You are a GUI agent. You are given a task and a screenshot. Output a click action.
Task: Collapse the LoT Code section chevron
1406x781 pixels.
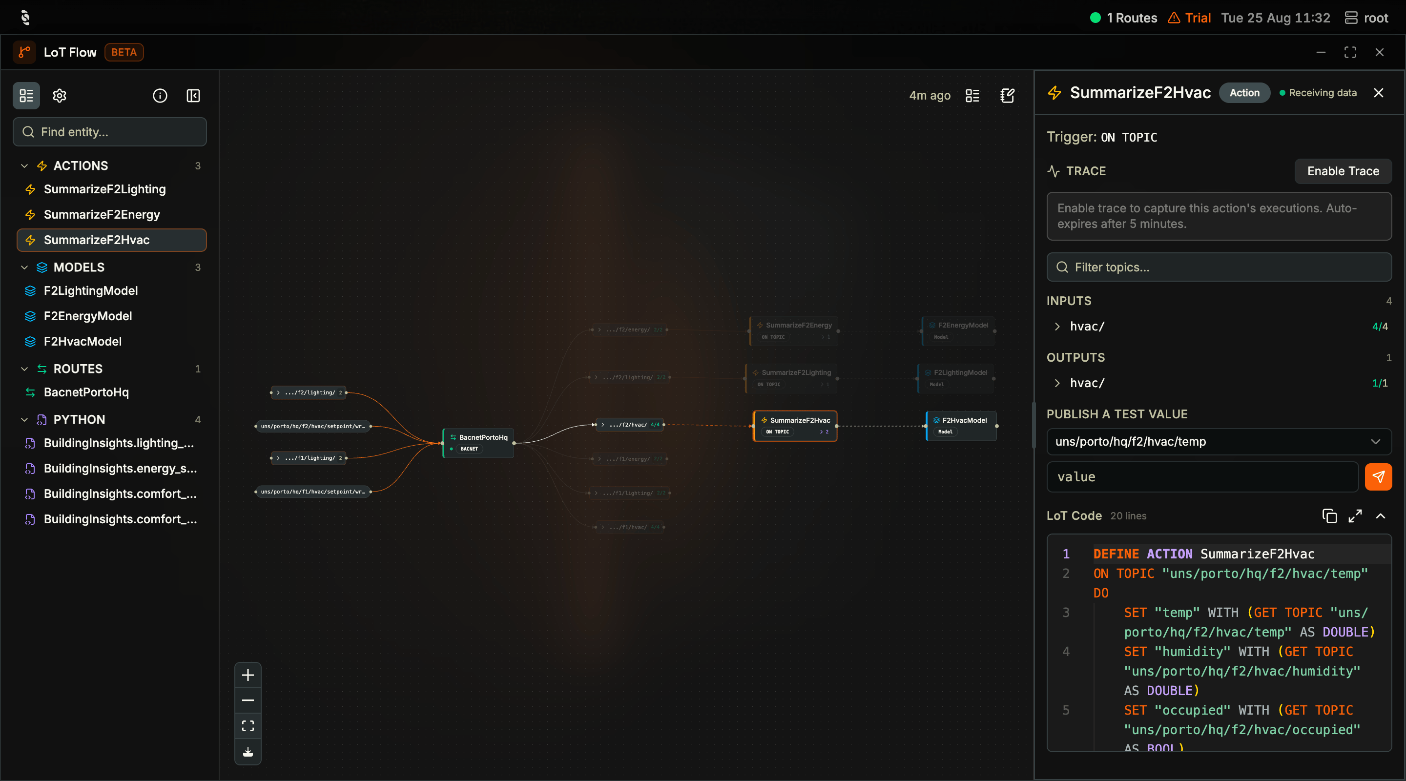(x=1380, y=516)
